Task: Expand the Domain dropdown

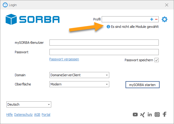Action: click(79, 75)
